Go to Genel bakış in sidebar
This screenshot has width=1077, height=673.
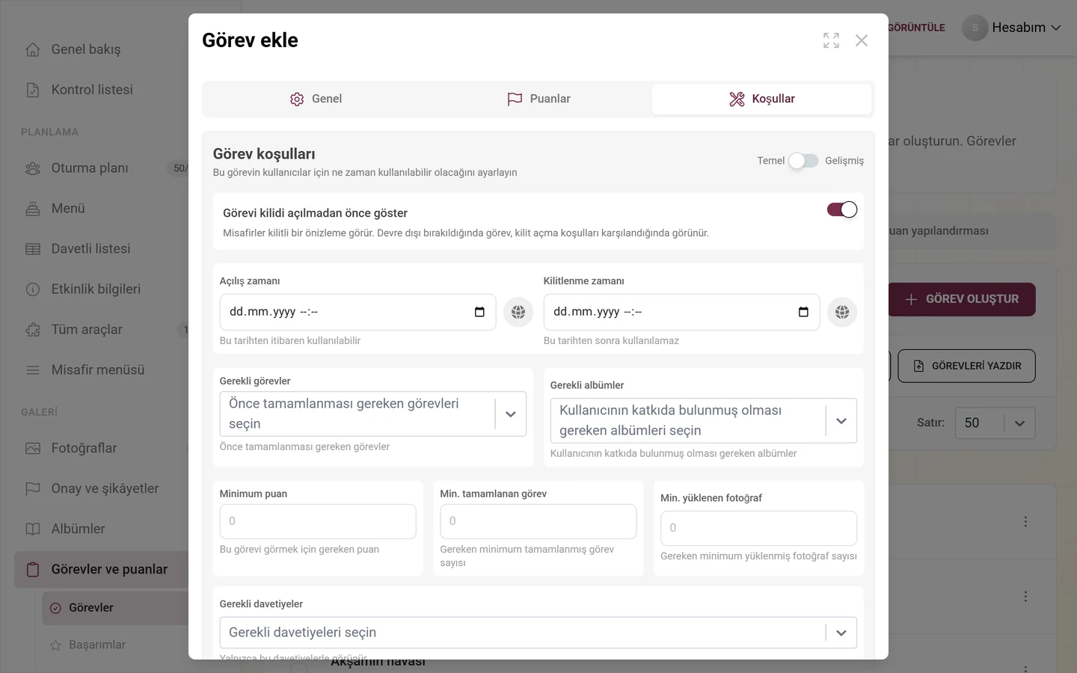(x=85, y=49)
